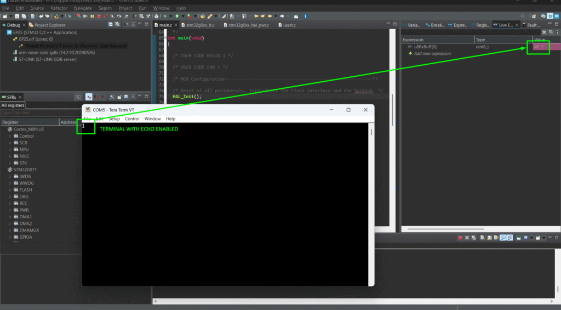
Task: Click the Save icon in main toolbar
Action: (x=17, y=16)
